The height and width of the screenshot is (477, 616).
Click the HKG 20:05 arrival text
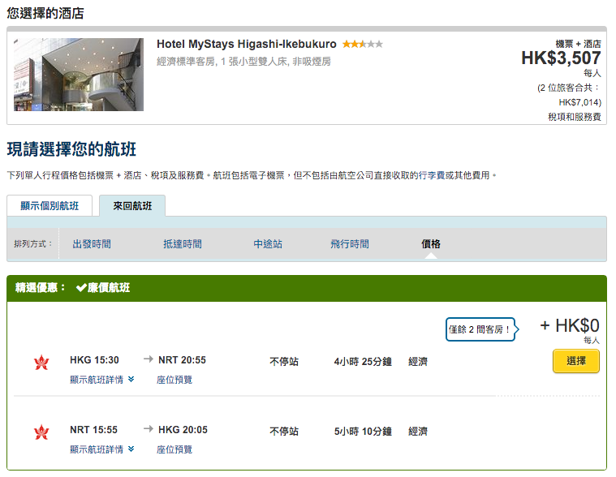click(x=183, y=430)
